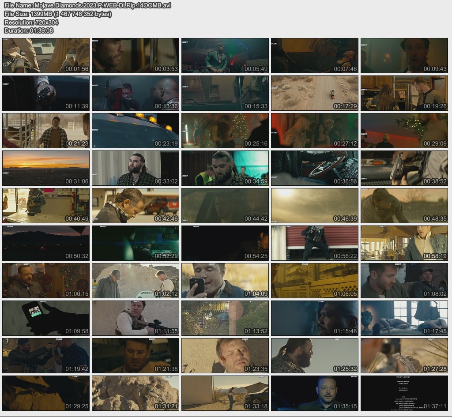This screenshot has width=452, height=417.
Task: Click the File Size text line
Action: 58,14
